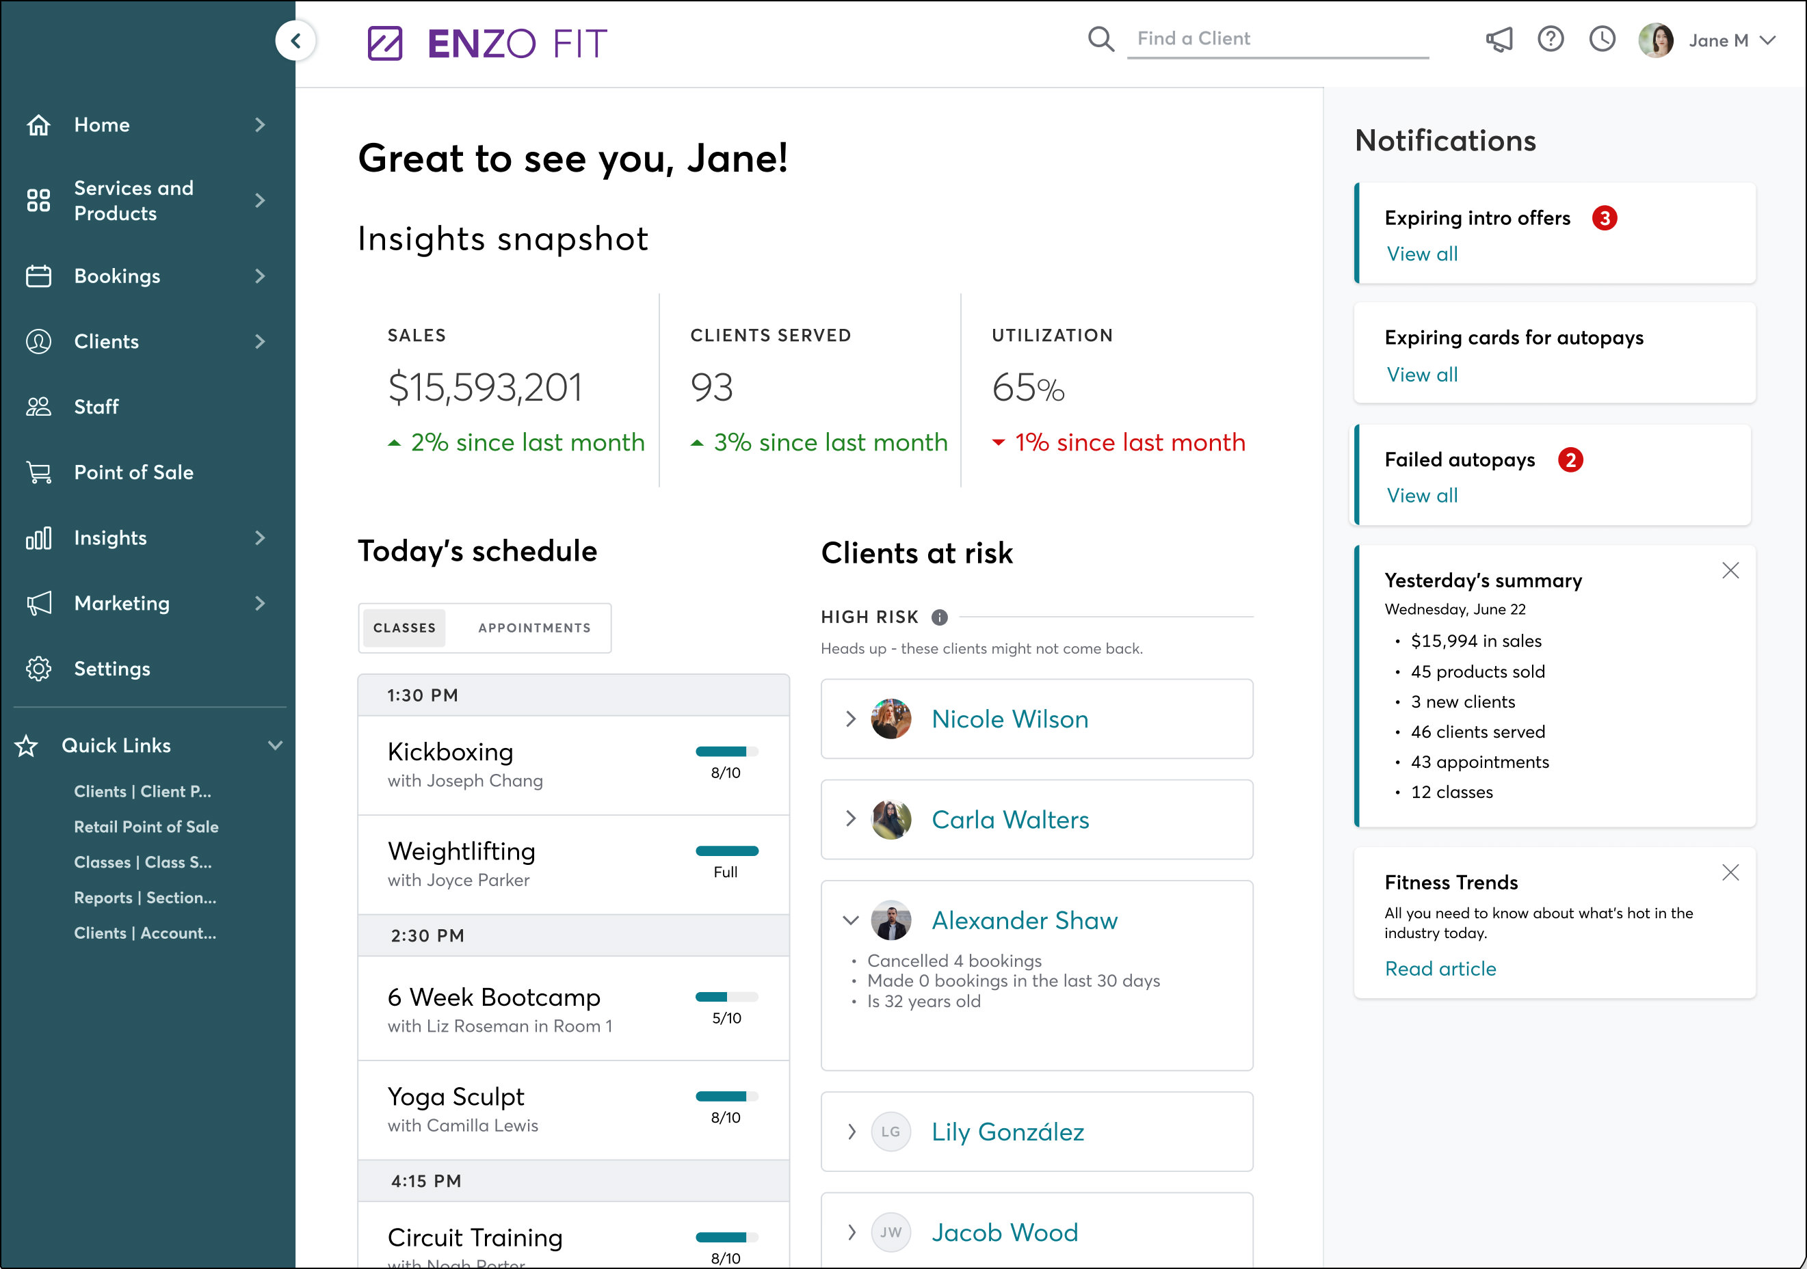
Task: Click the Kickboxing 8/10 capacity bar
Action: tap(726, 751)
